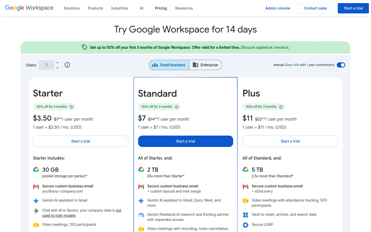Open the Admin console link
This screenshot has width=371, height=232.
(x=278, y=8)
